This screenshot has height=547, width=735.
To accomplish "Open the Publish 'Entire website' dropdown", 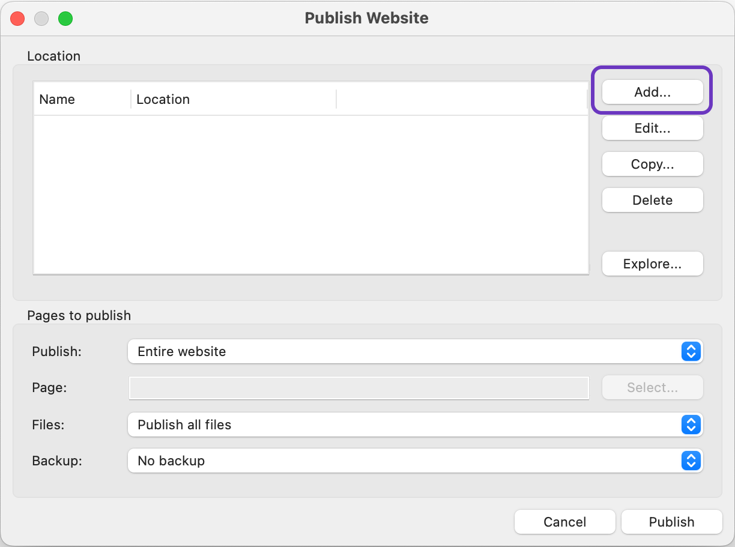I will pyautogui.click(x=415, y=352).
